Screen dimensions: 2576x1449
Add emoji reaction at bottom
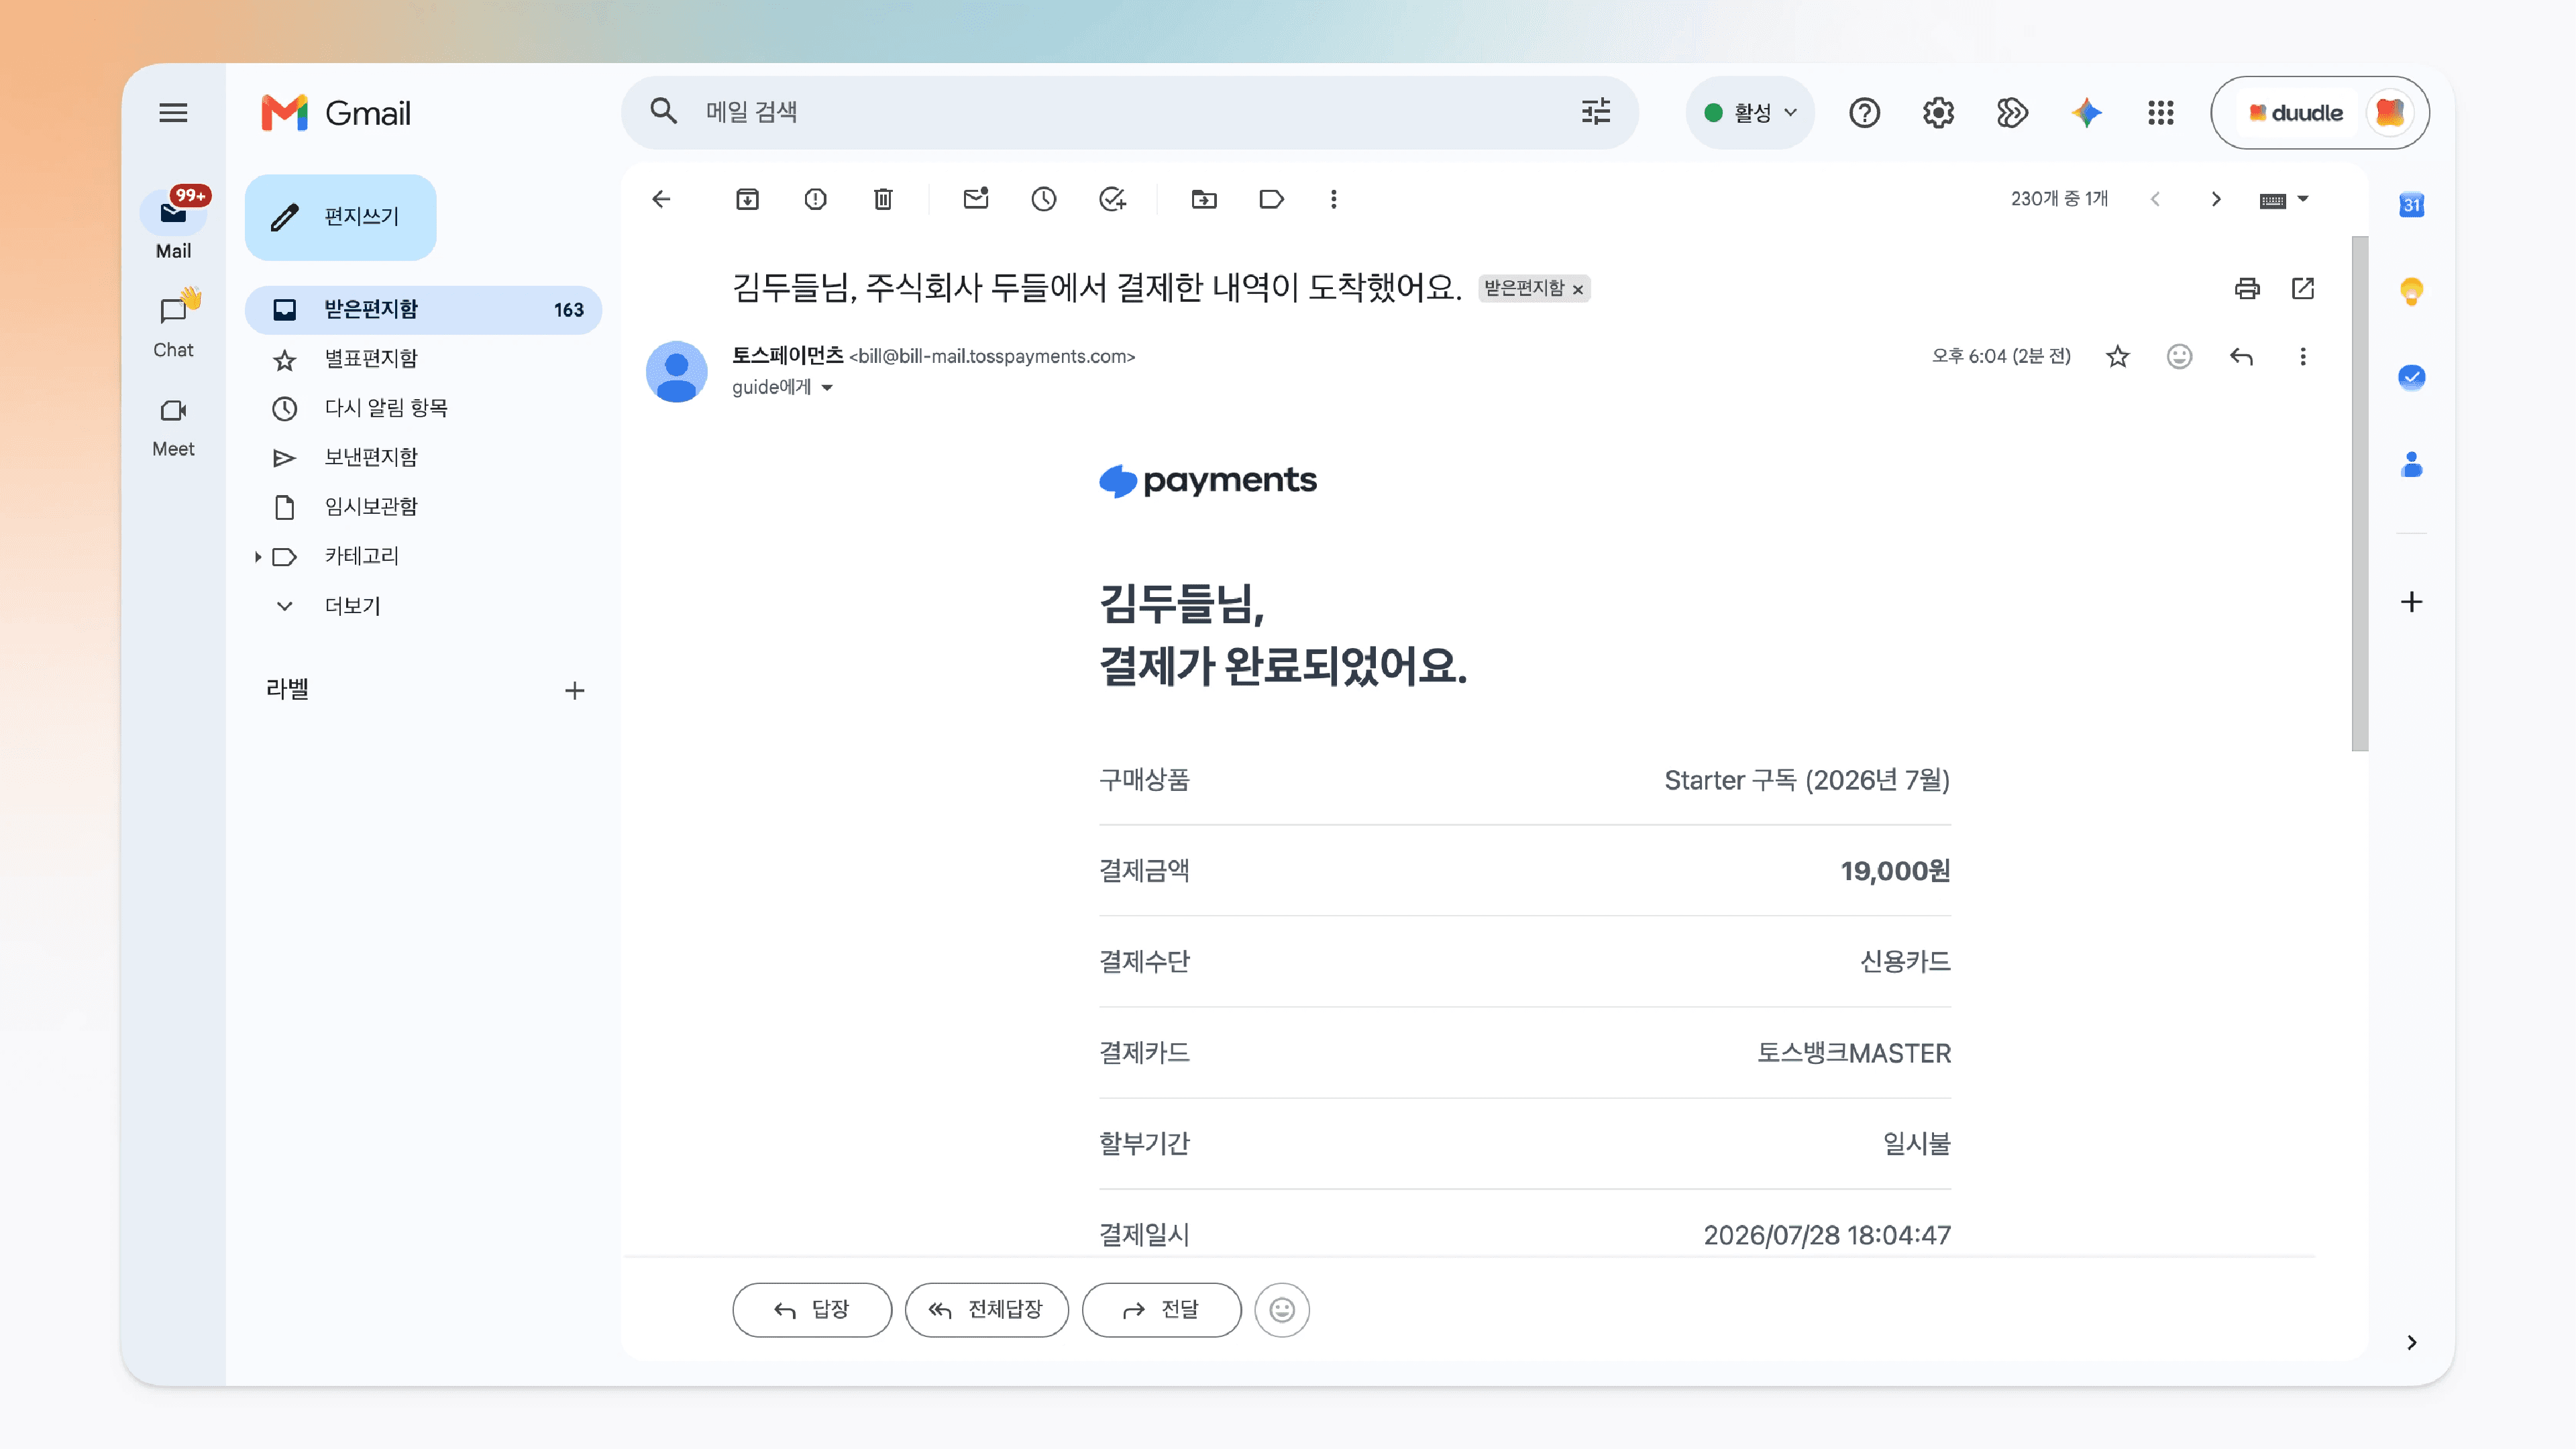[x=1282, y=1309]
